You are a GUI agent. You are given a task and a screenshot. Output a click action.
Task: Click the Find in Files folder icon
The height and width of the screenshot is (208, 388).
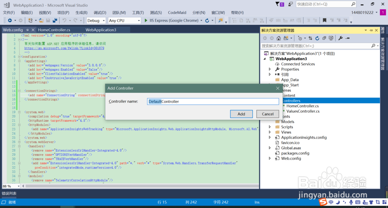click(x=220, y=21)
